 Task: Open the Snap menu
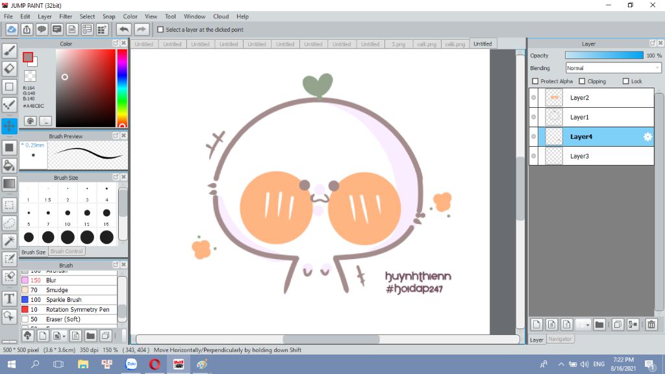click(x=109, y=16)
